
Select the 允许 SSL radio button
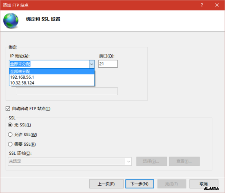pyautogui.click(x=10, y=135)
